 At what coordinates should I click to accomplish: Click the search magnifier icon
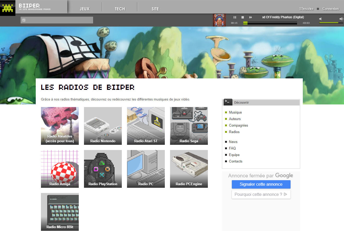[24, 20]
